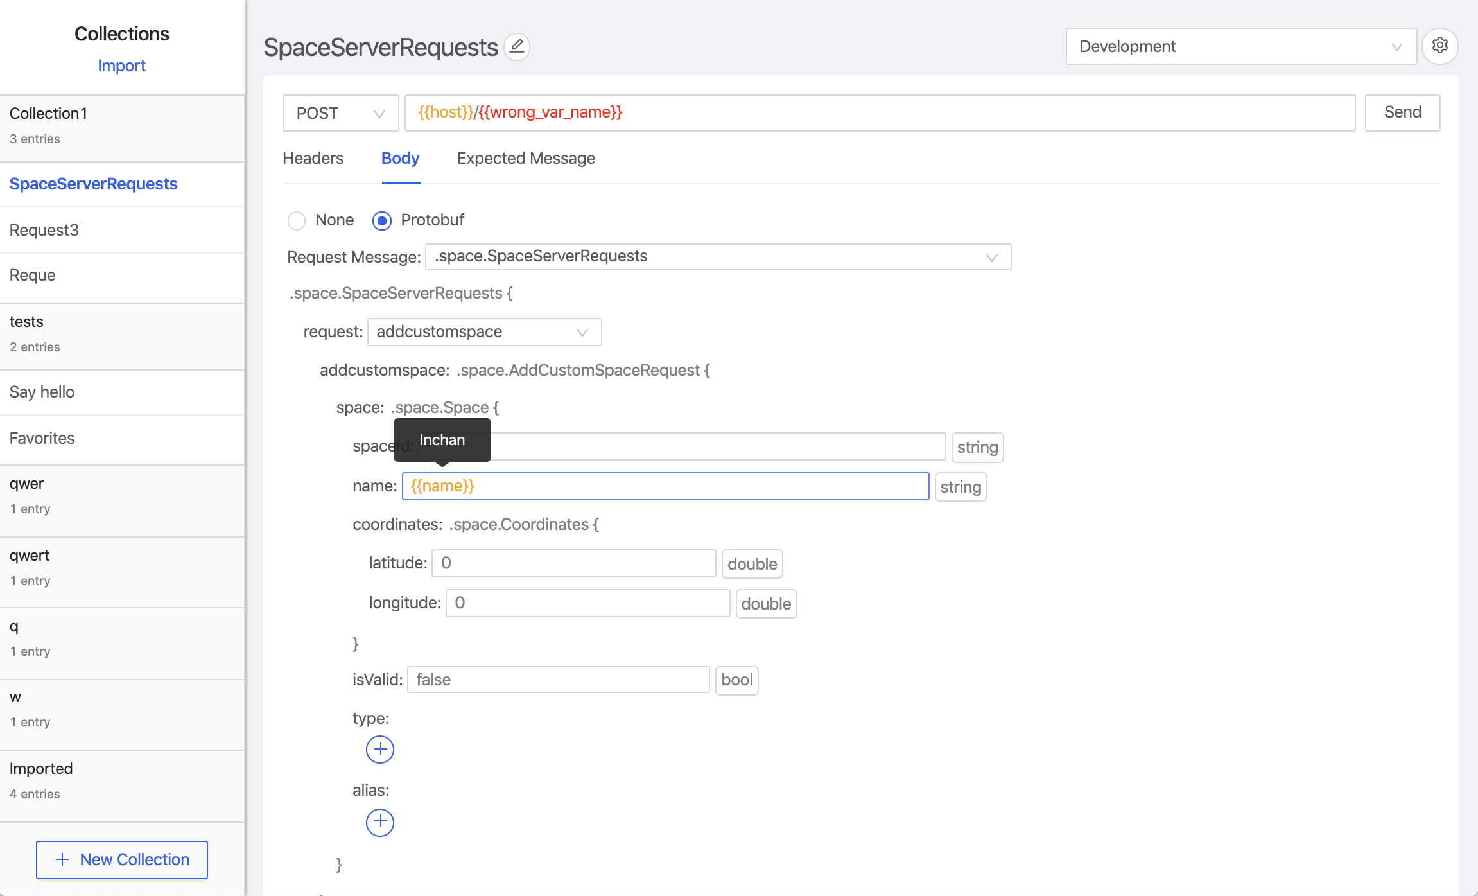Focus the latitude input field

click(x=573, y=563)
